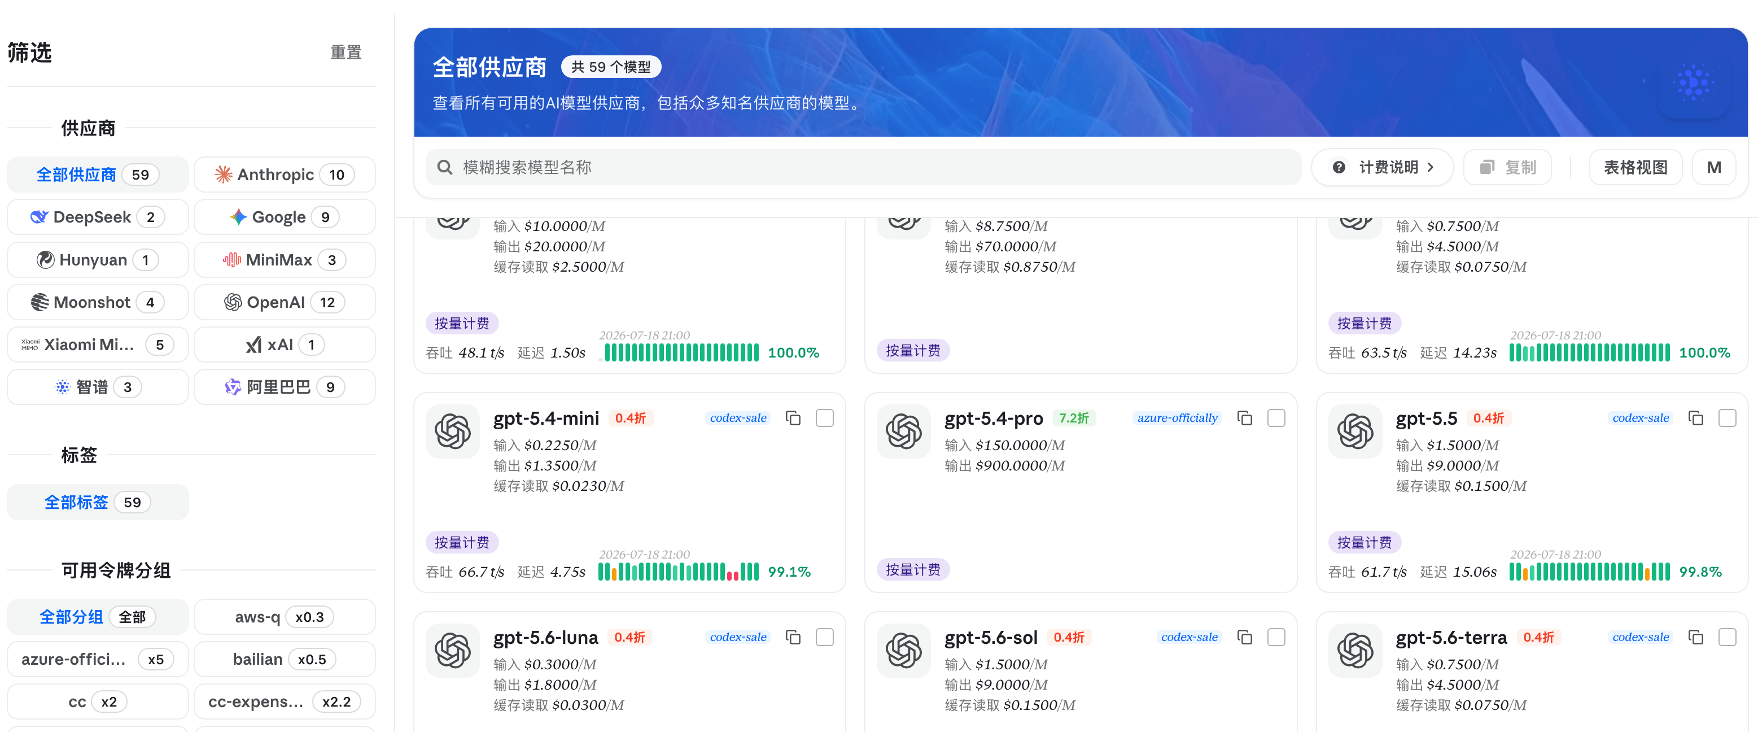Click the codex-sale tag on gpt-5.6-terra
The image size is (1758, 732).
[x=1641, y=637]
